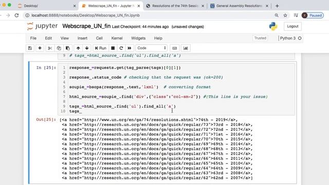The width and height of the screenshot is (329, 185).
Task: Click at end of tags_ line
Action: point(82,111)
